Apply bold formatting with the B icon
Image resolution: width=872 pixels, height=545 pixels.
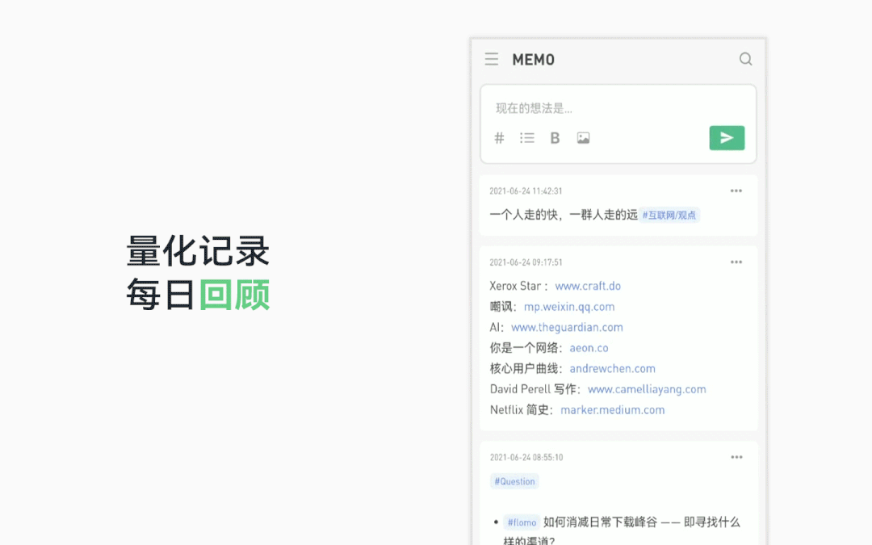tap(555, 137)
